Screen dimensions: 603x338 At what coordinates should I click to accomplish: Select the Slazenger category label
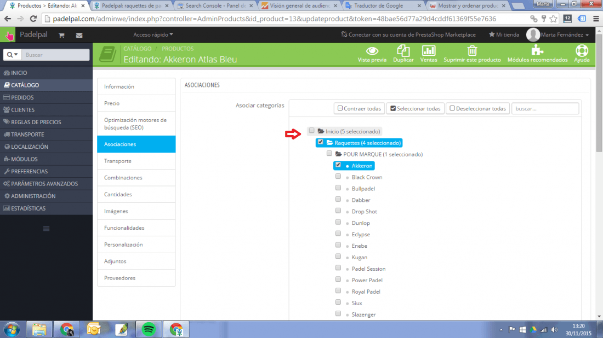363,314
